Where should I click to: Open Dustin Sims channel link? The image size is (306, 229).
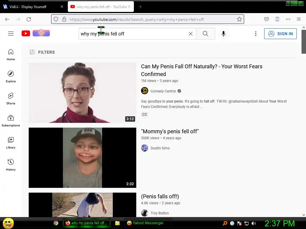160,148
